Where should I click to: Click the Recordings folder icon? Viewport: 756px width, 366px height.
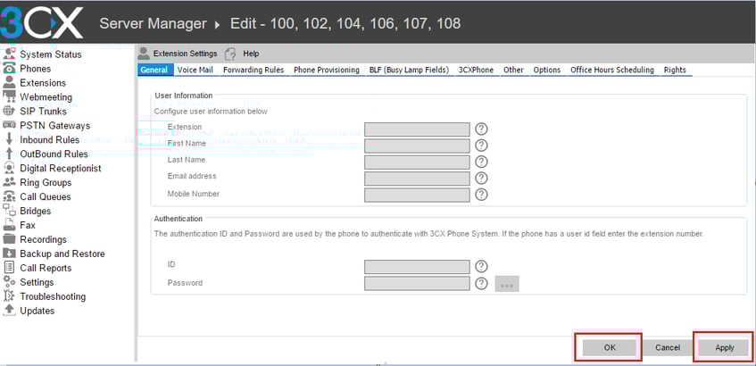pyautogui.click(x=9, y=239)
